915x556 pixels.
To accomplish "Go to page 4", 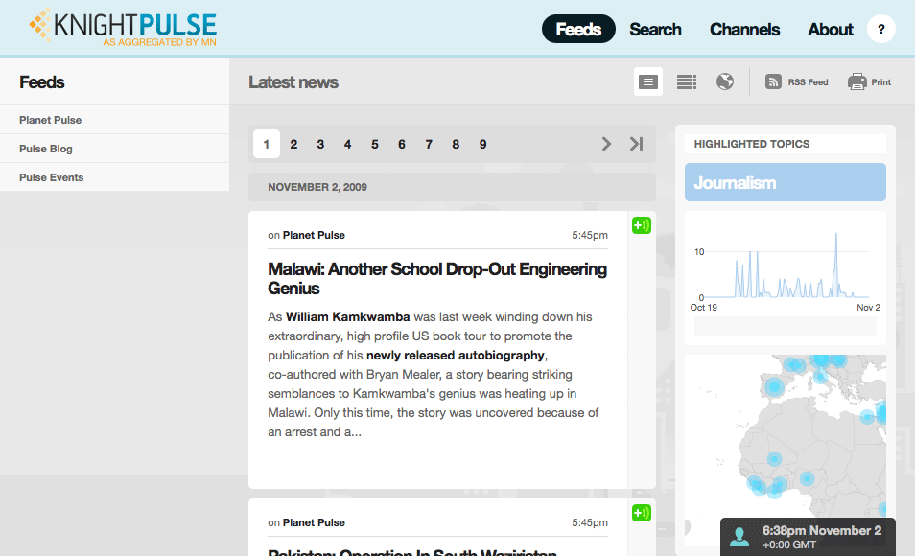I will click(x=348, y=144).
